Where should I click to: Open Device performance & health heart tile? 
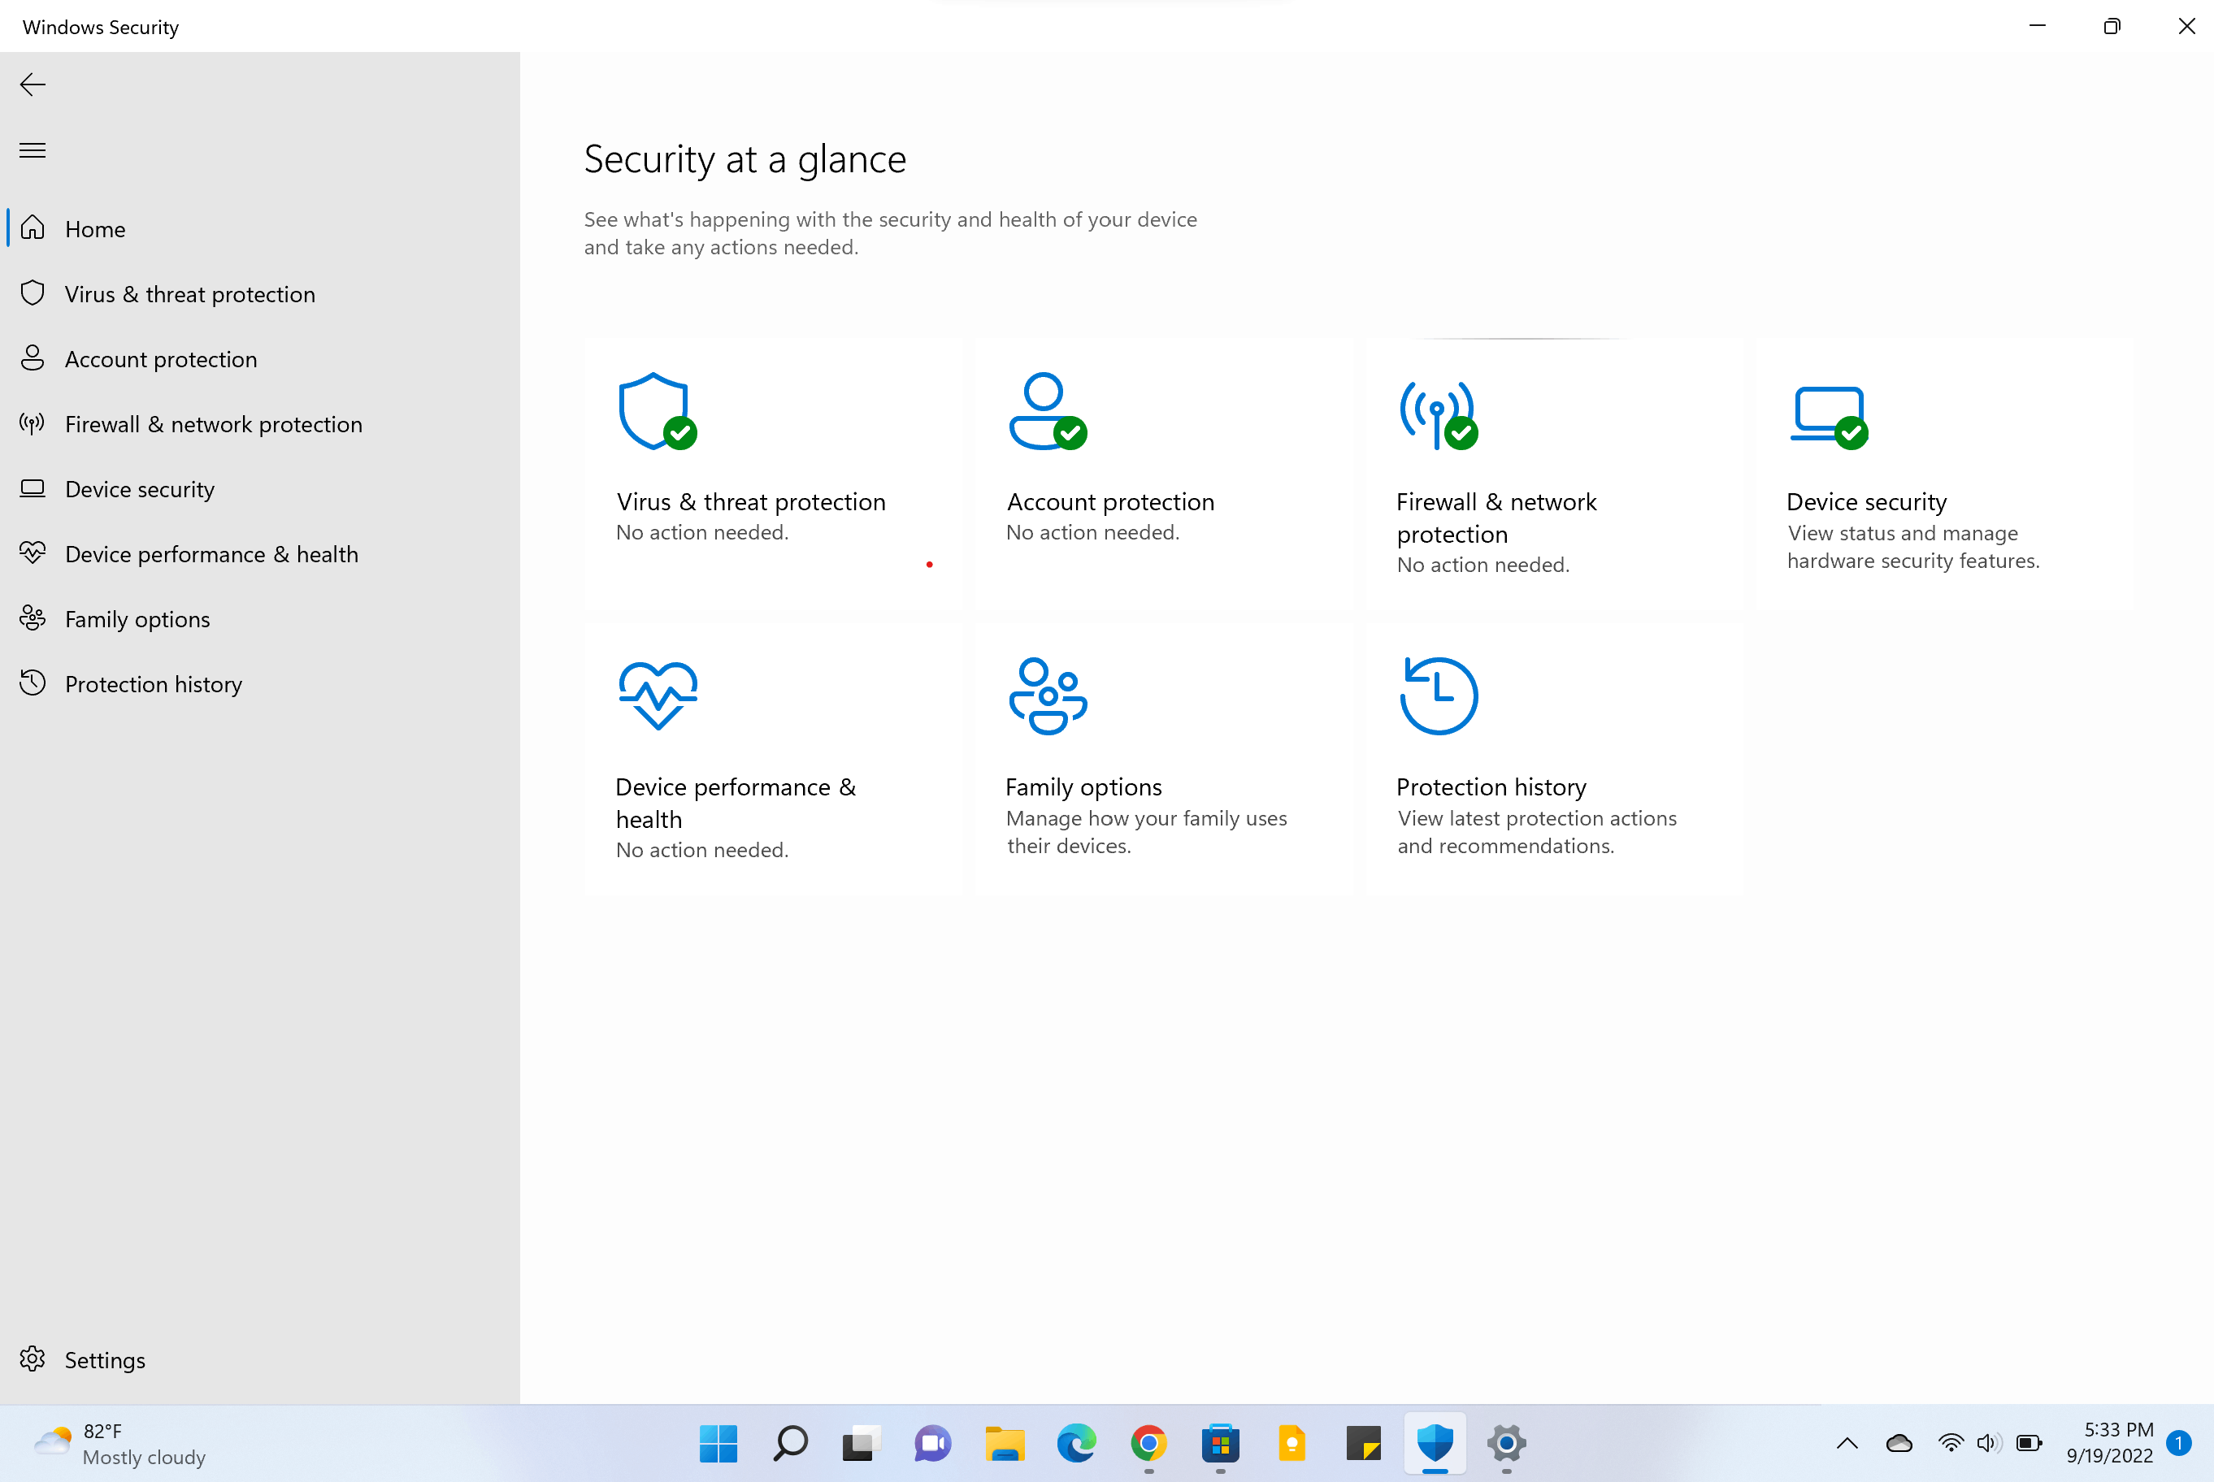click(x=772, y=759)
